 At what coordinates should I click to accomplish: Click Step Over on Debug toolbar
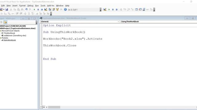[x=128, y=9]
